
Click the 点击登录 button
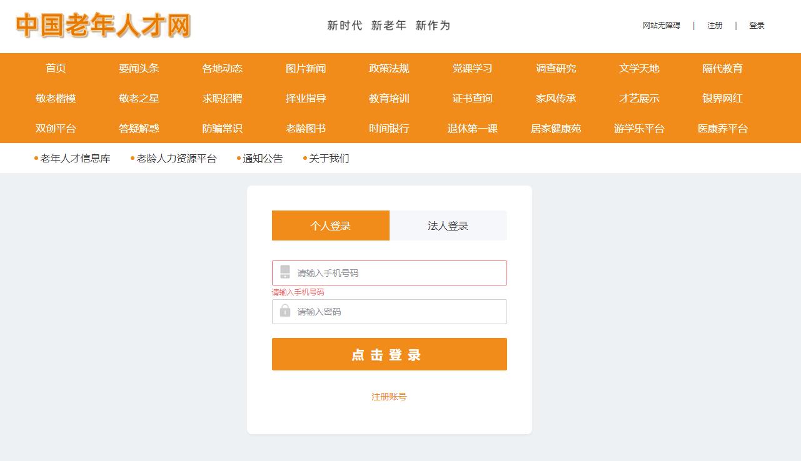point(390,354)
